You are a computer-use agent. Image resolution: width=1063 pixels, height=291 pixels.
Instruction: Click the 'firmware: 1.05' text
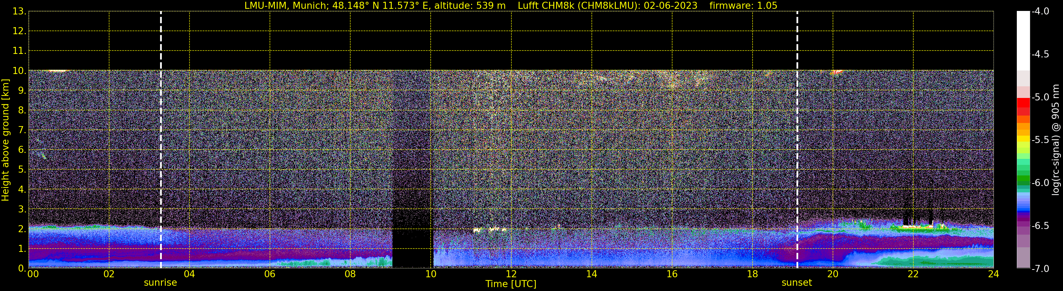pyautogui.click(x=743, y=6)
